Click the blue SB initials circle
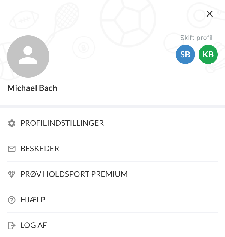 pyautogui.click(x=185, y=54)
